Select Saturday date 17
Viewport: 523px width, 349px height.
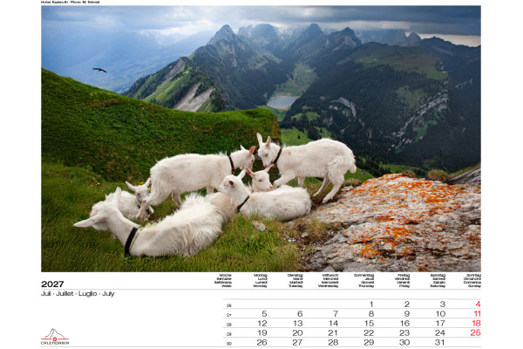coord(440,324)
